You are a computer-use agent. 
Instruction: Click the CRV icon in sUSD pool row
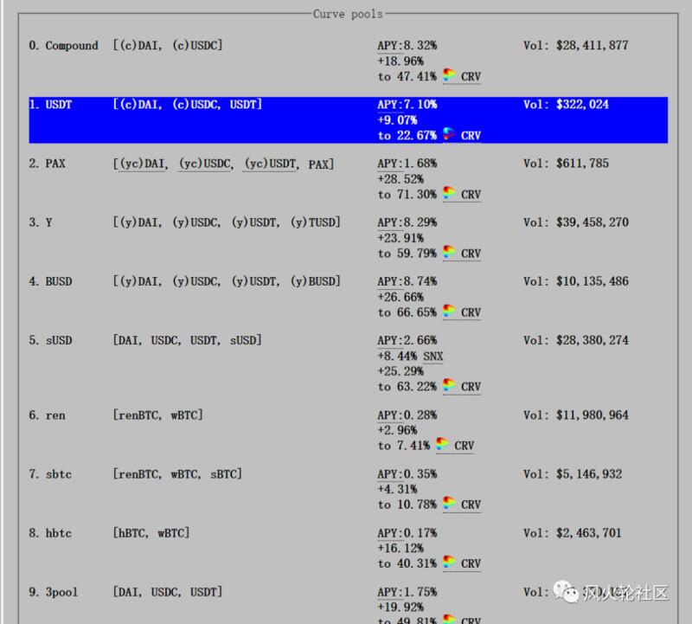pyautogui.click(x=449, y=385)
